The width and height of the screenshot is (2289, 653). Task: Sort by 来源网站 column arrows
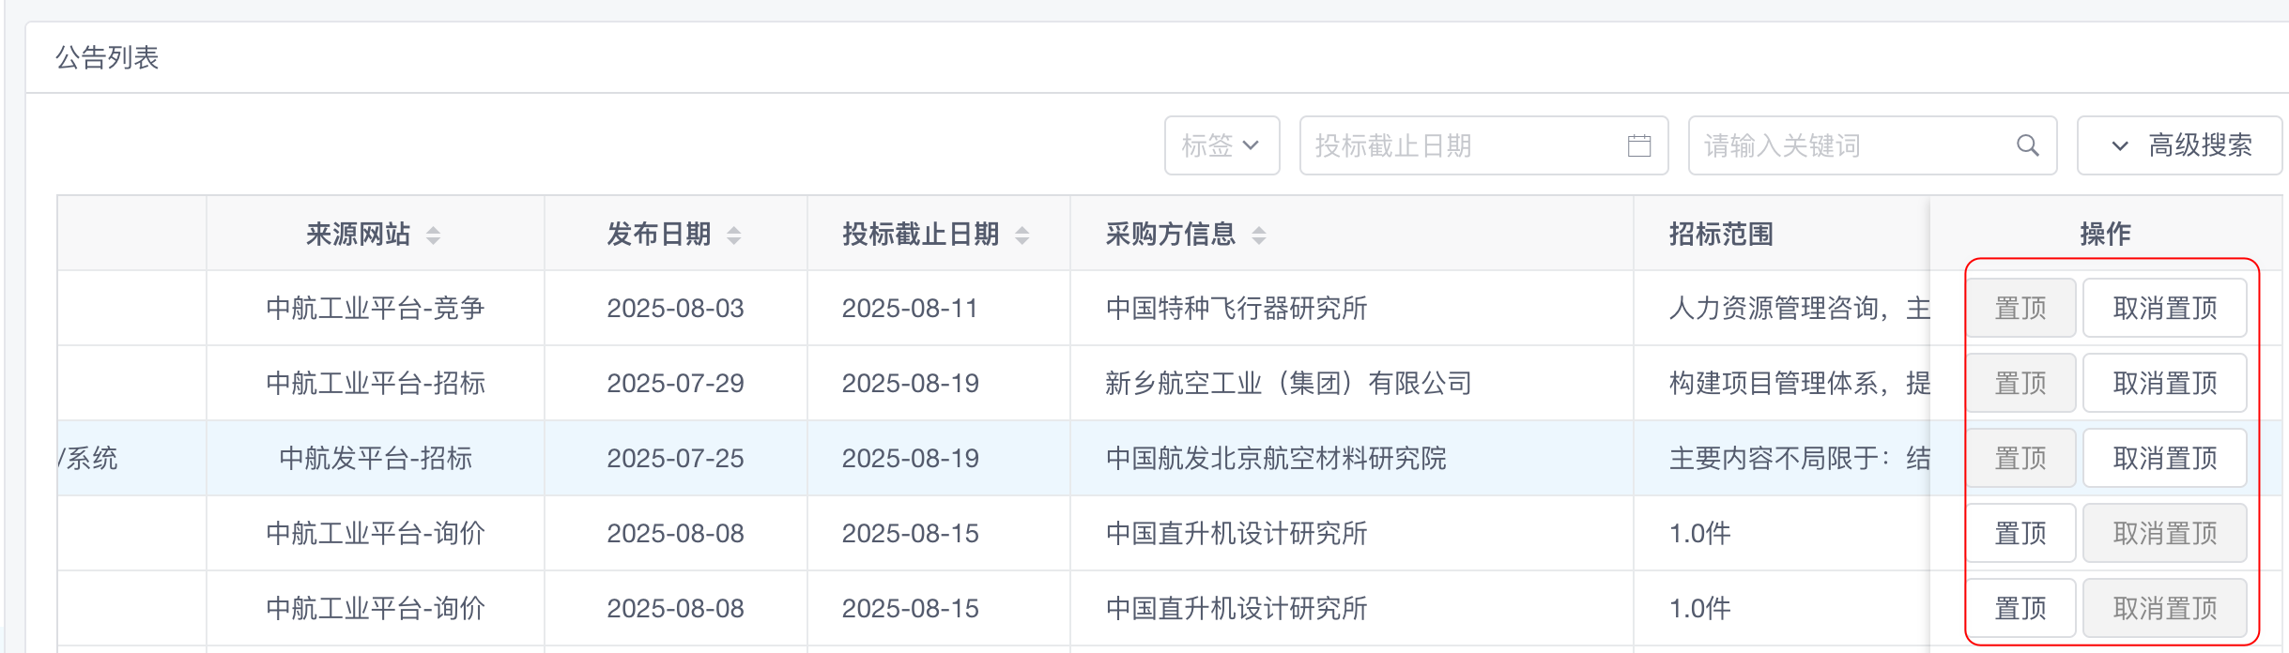(433, 235)
